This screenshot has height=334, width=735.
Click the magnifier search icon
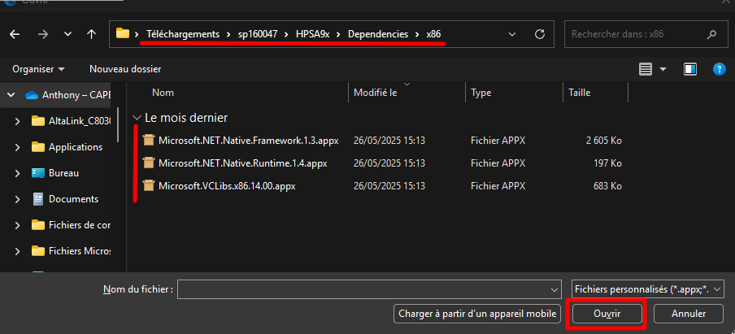[711, 34]
